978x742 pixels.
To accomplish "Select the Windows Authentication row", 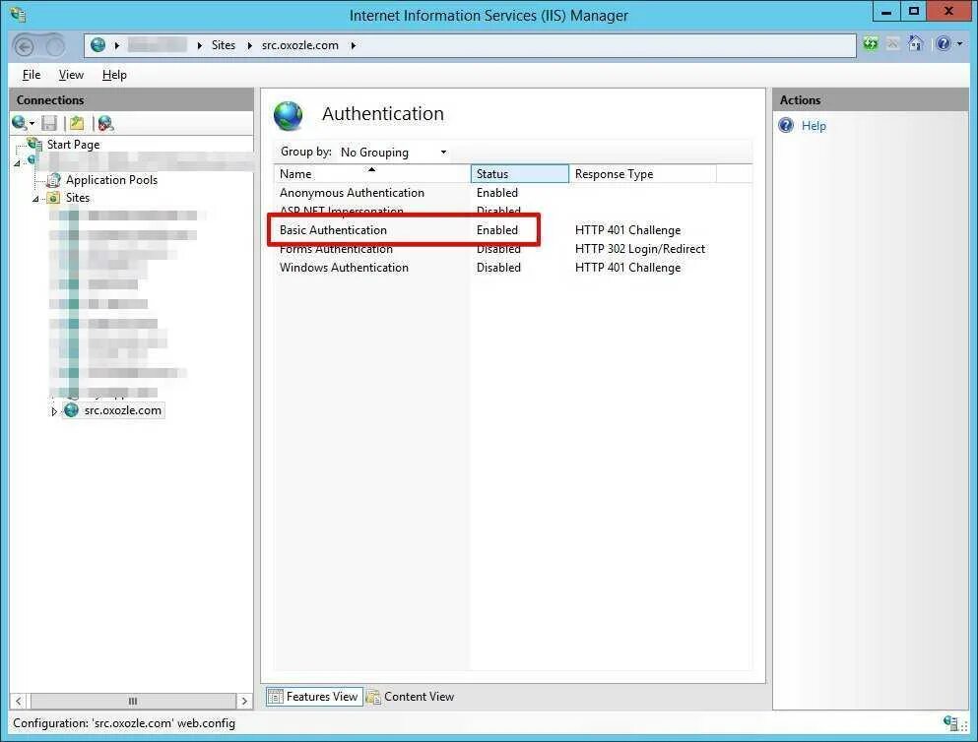I will point(513,268).
